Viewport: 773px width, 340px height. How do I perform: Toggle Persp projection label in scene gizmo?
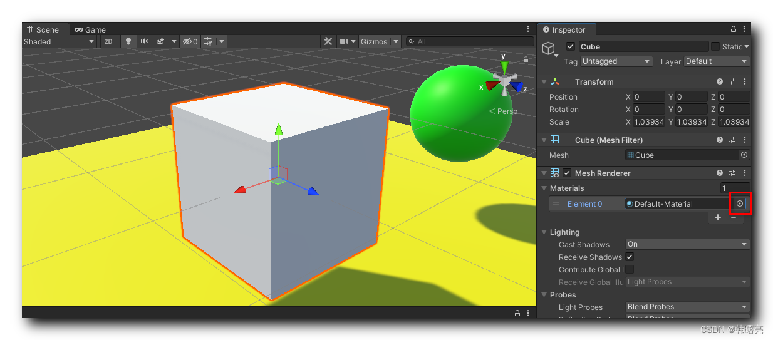point(503,111)
